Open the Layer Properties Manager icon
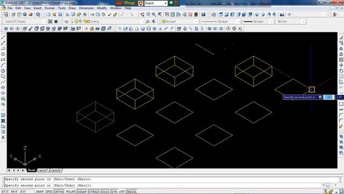344x194 pixels. tap(67, 22)
